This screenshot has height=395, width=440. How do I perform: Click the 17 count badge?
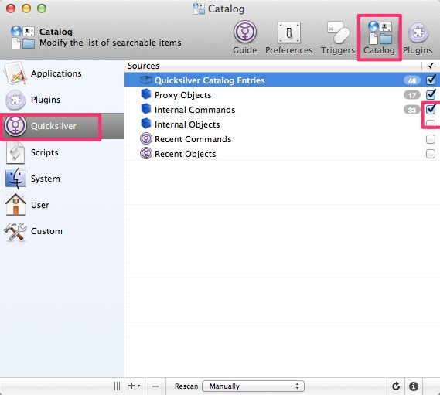pyautogui.click(x=412, y=95)
